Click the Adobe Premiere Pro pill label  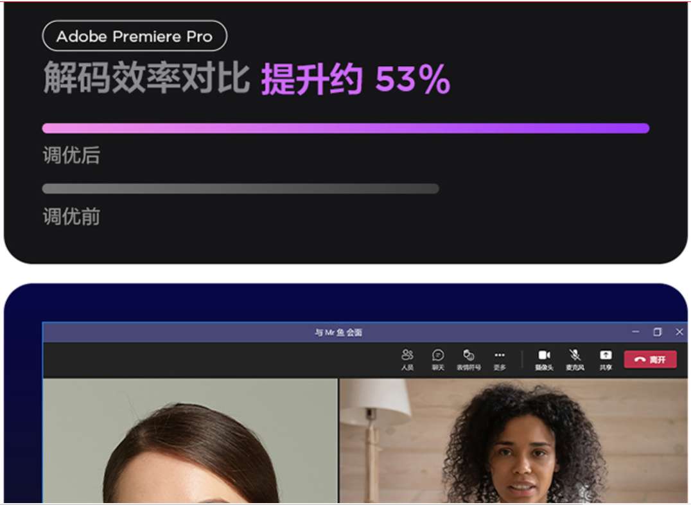point(134,36)
